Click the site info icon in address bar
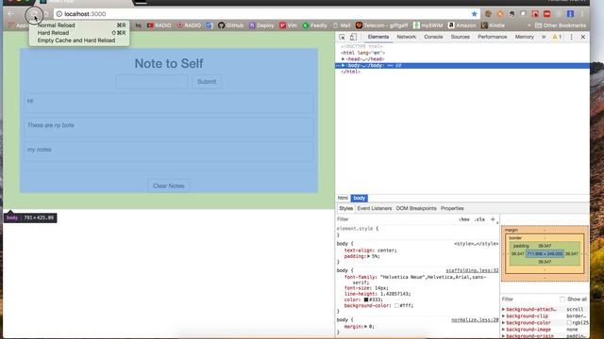Viewport: 604px width, 339px height. (x=59, y=14)
